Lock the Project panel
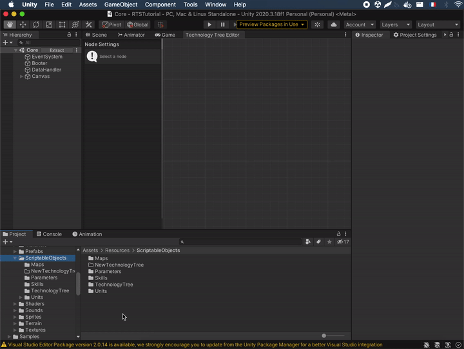Viewport: 464px width, 349px height. (x=338, y=234)
